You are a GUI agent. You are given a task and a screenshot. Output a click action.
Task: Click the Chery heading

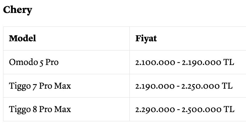click(x=18, y=10)
